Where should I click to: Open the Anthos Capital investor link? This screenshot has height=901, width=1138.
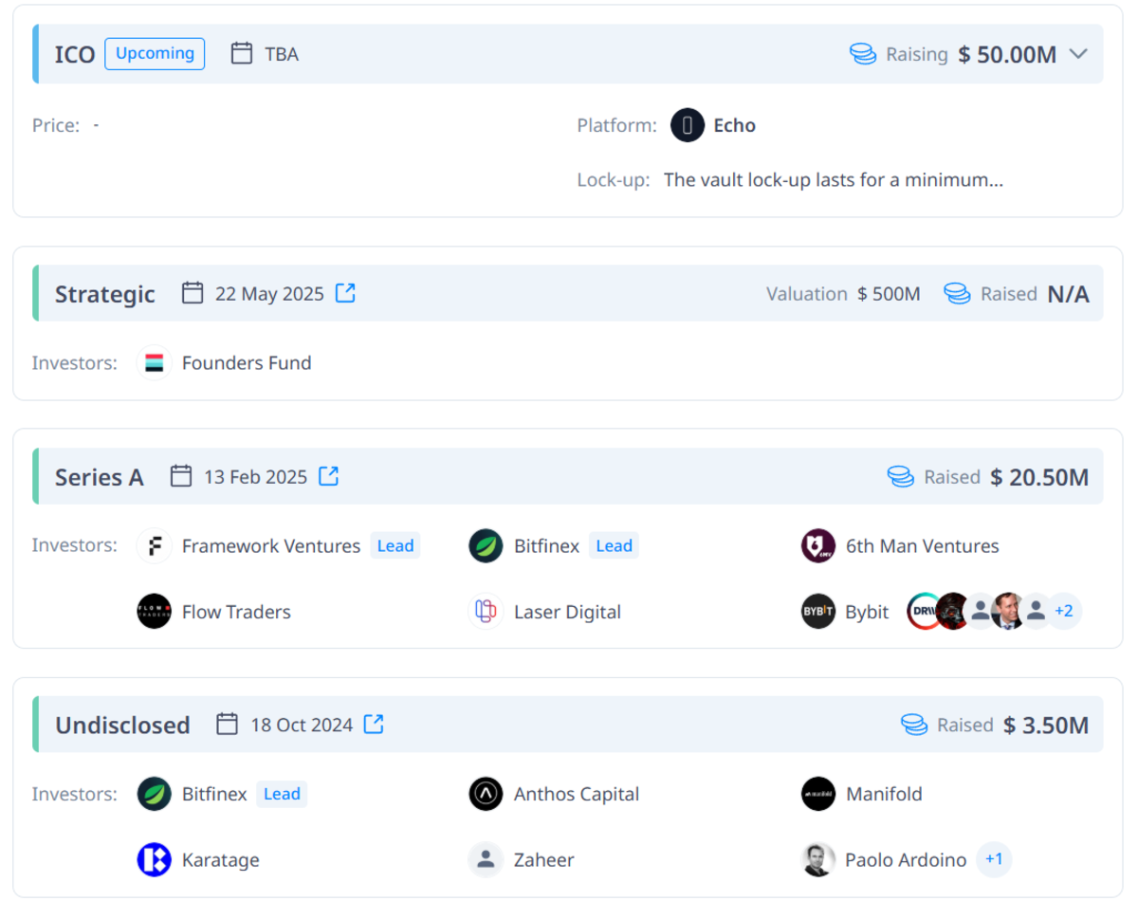577,794
